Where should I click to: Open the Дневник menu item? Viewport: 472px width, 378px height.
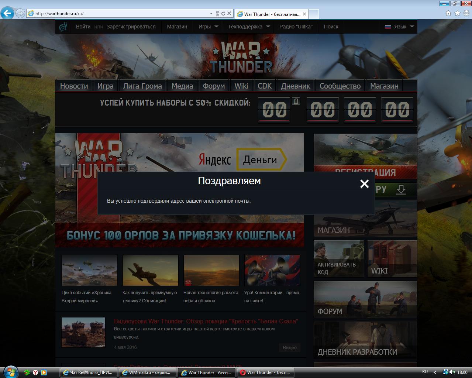click(x=296, y=86)
